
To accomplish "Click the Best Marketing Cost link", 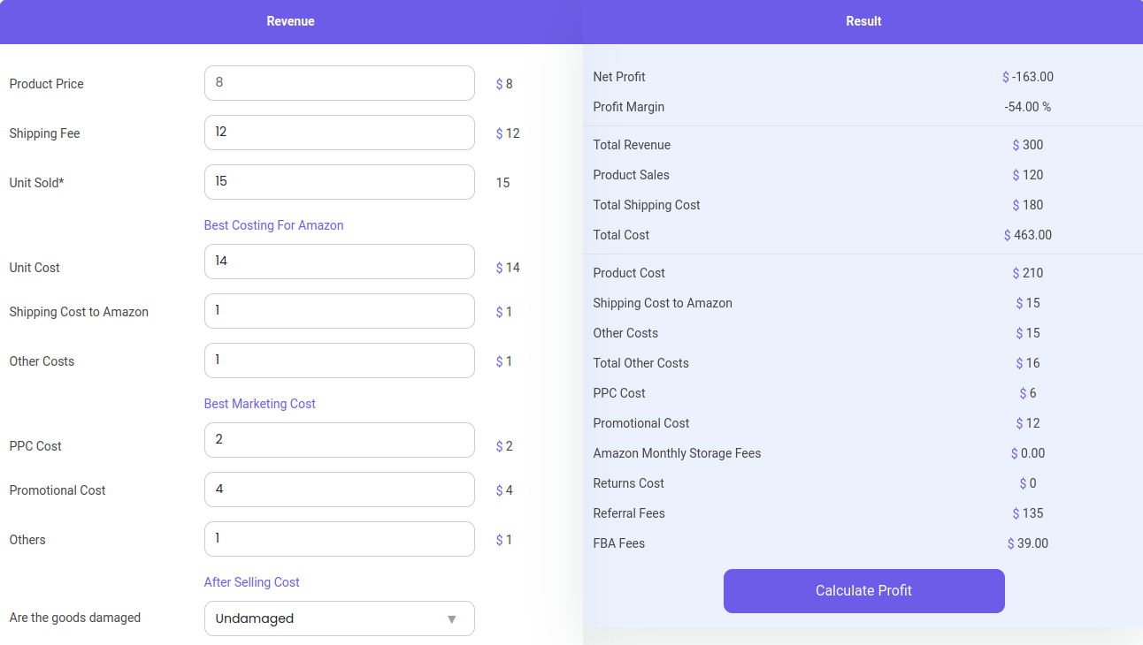I will click(259, 404).
